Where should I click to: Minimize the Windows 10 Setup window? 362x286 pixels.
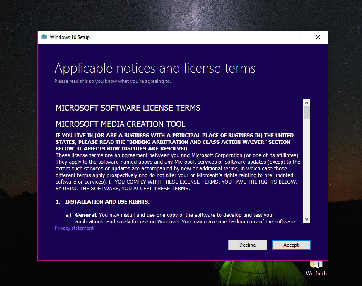coord(280,37)
